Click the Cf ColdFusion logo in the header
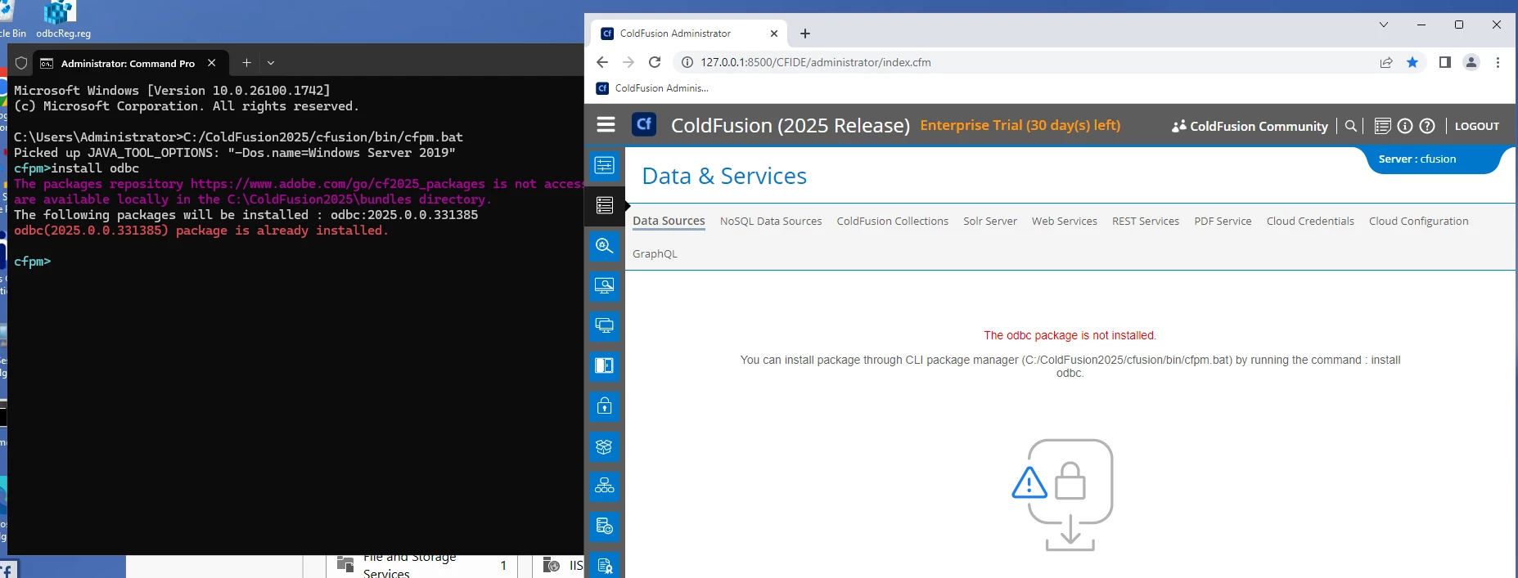 (x=644, y=124)
